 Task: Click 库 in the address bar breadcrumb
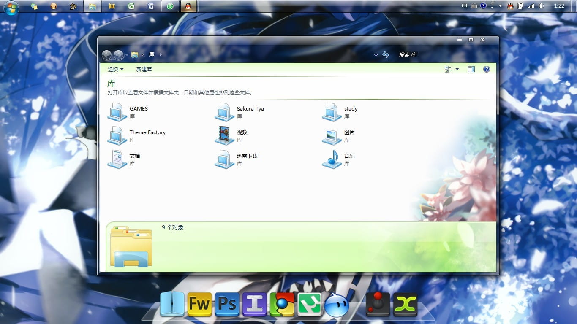point(152,54)
